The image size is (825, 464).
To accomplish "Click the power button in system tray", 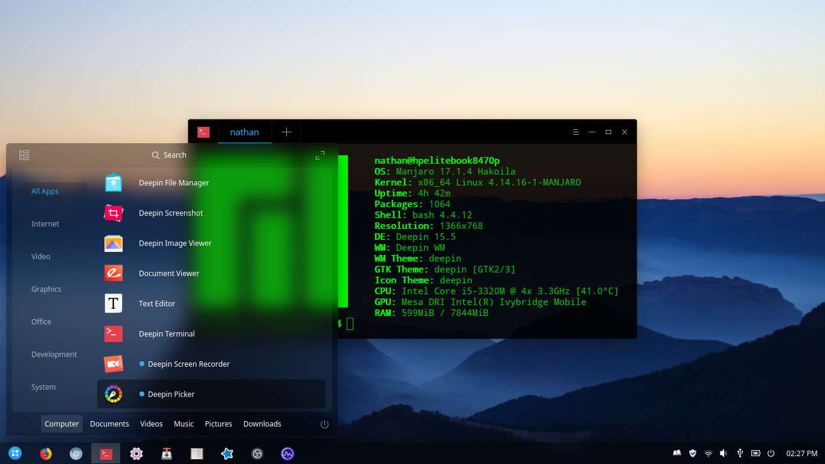I will (x=771, y=453).
